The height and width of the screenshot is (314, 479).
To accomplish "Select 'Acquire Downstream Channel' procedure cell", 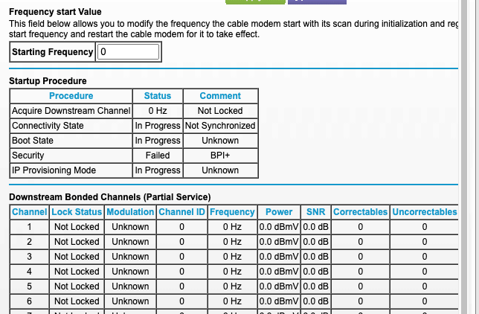I will pos(71,111).
